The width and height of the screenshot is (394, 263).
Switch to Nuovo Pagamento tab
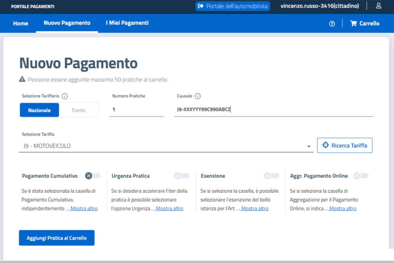pyautogui.click(x=67, y=23)
